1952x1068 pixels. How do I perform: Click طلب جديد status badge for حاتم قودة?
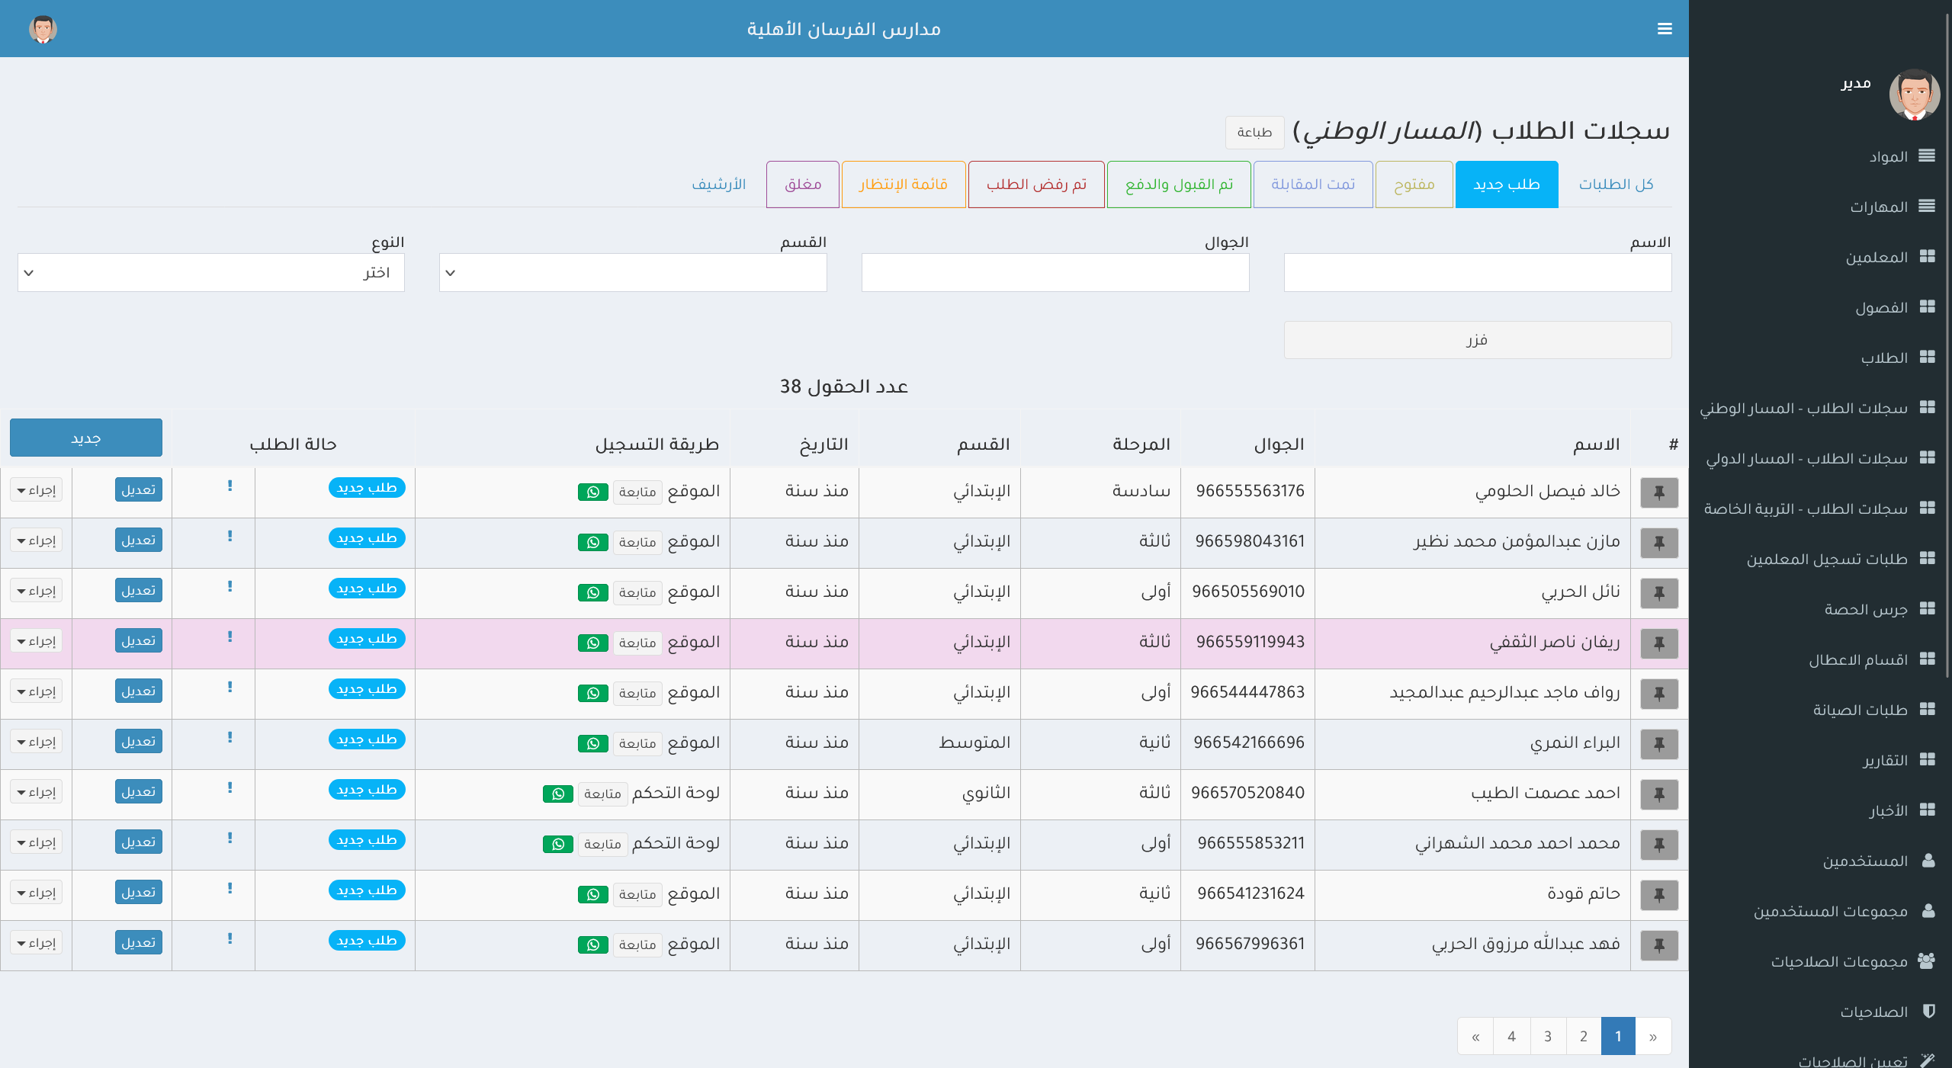(x=367, y=890)
